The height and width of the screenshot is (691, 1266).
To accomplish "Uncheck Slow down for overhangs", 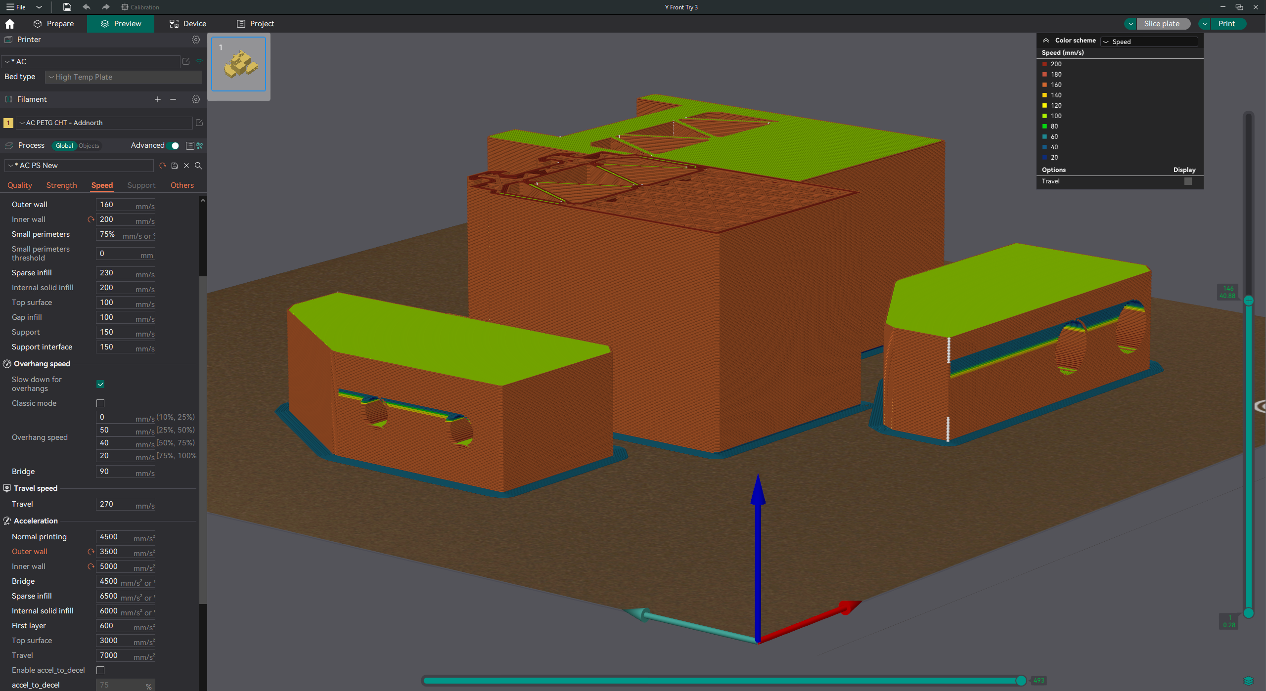I will [100, 384].
